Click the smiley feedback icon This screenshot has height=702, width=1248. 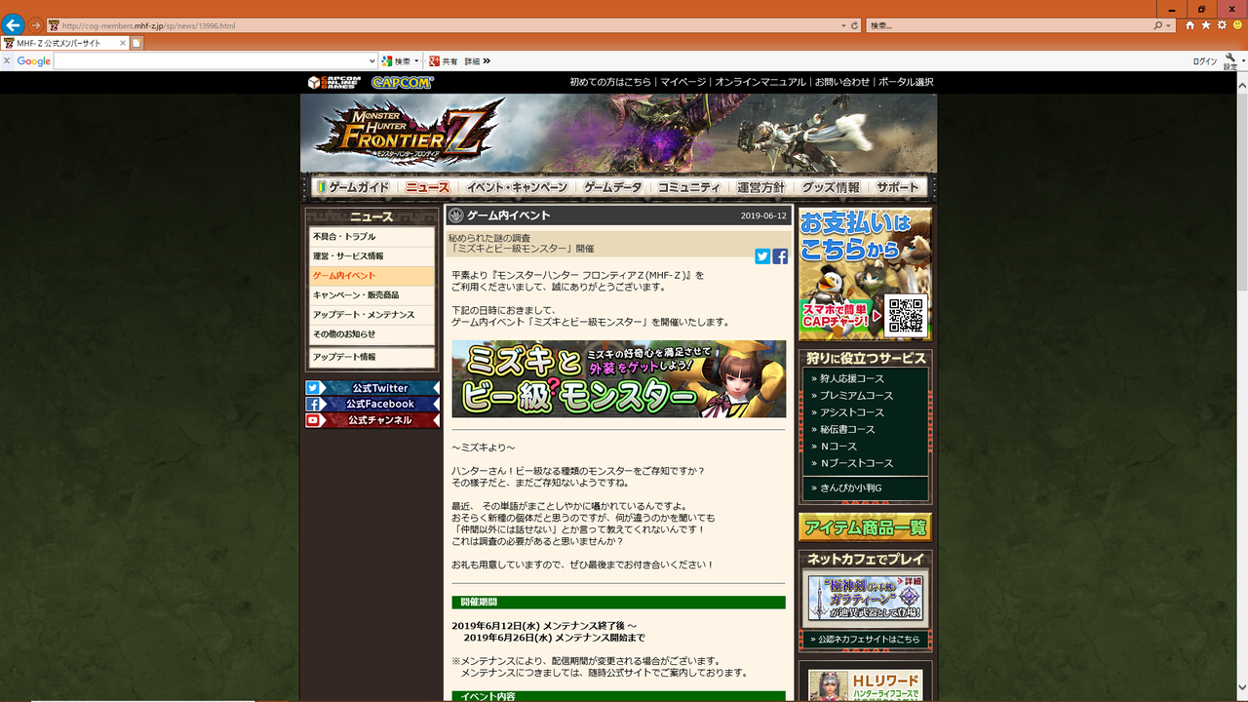(1237, 25)
